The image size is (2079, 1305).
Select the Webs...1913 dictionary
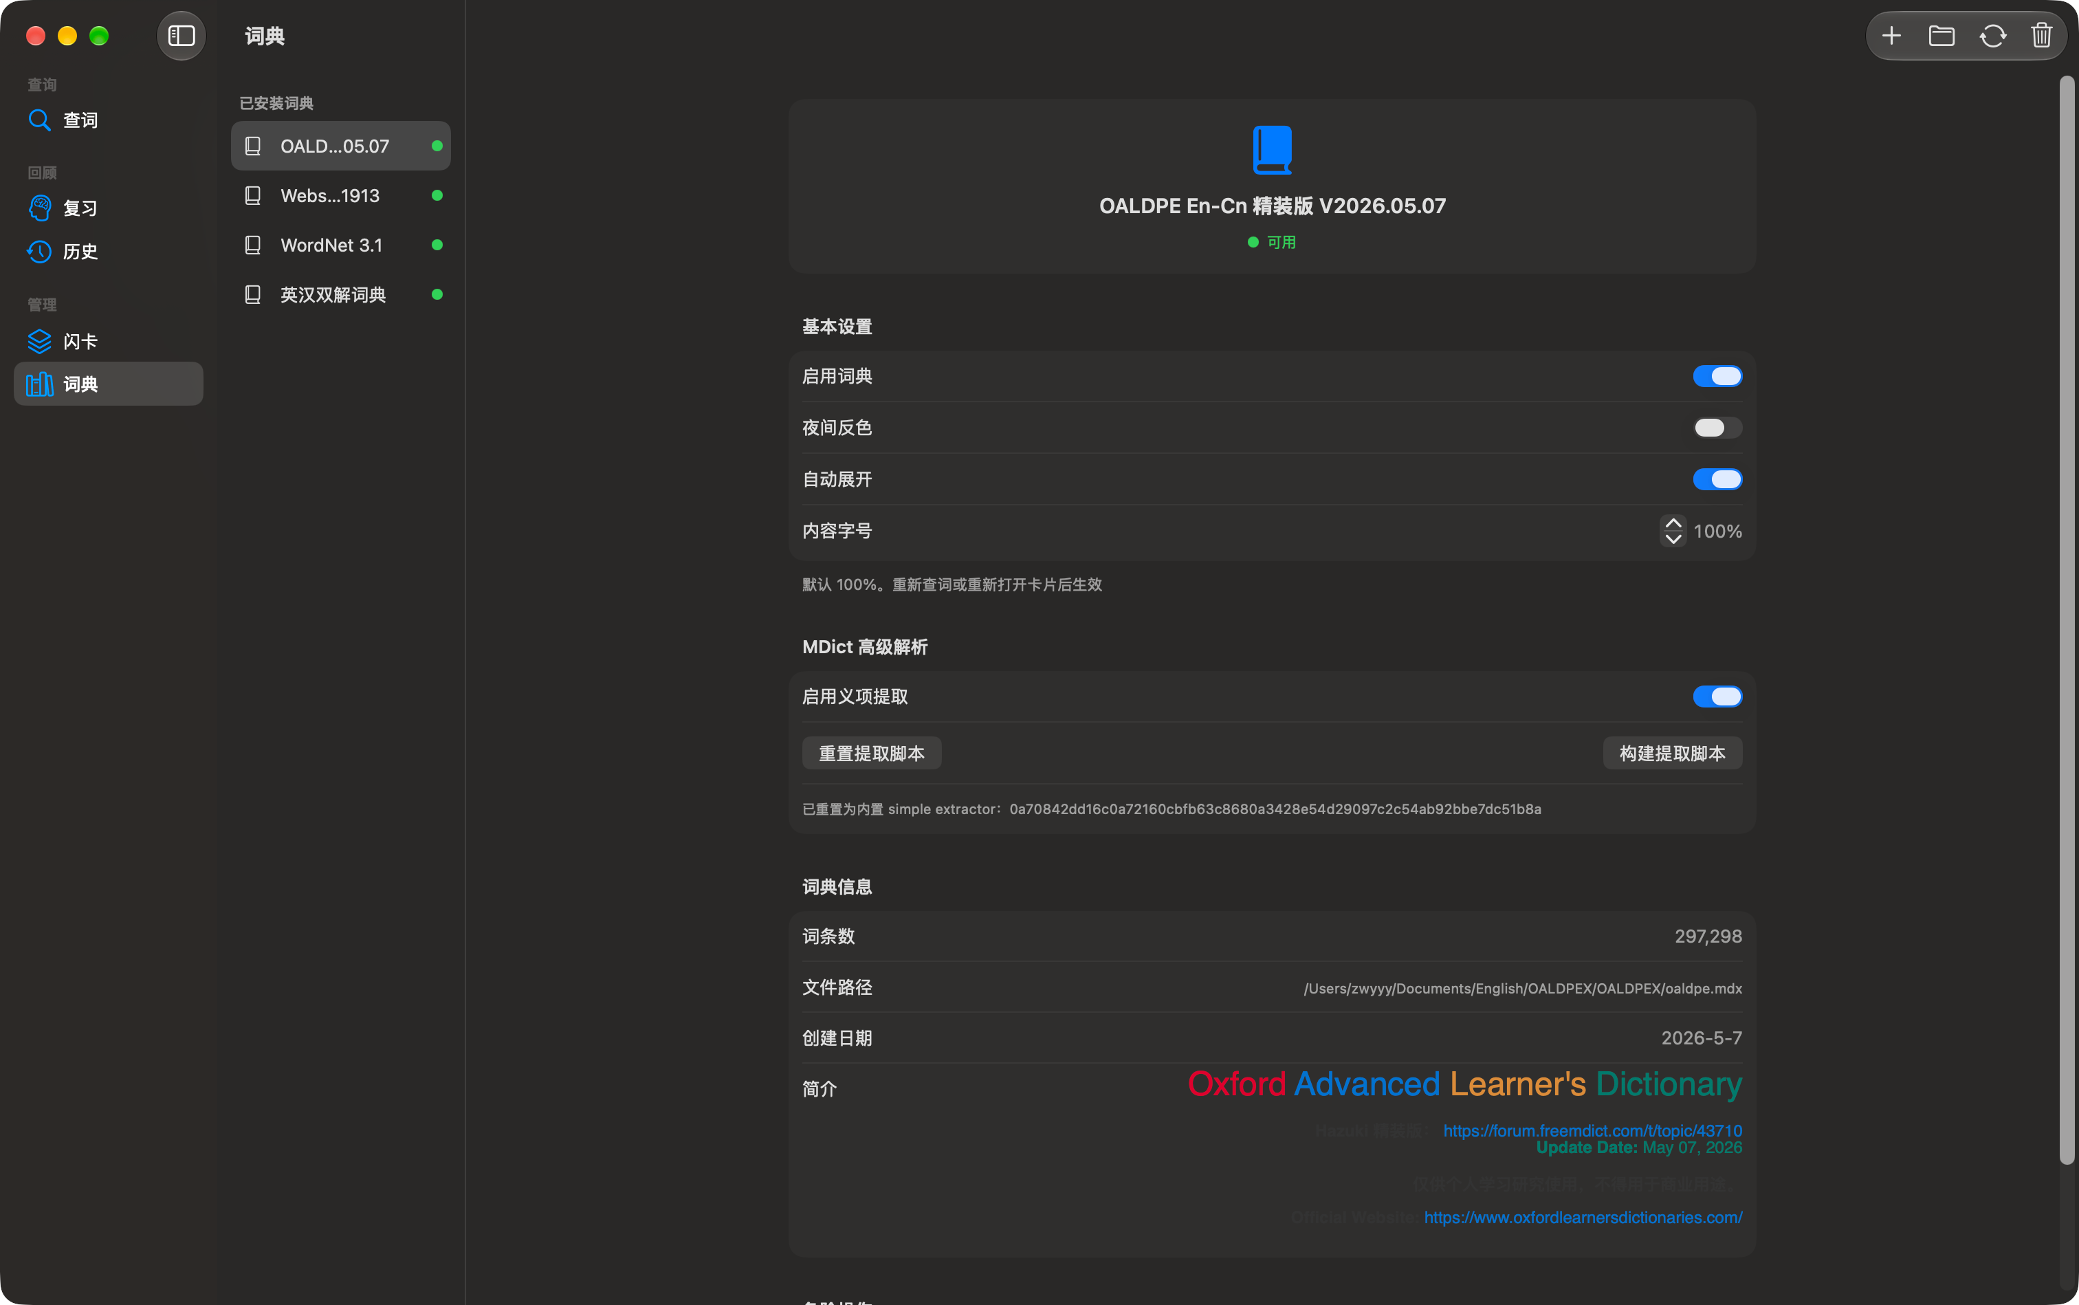coord(341,196)
